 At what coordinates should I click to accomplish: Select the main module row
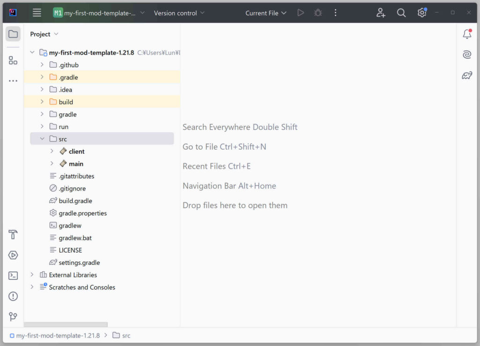point(102,164)
